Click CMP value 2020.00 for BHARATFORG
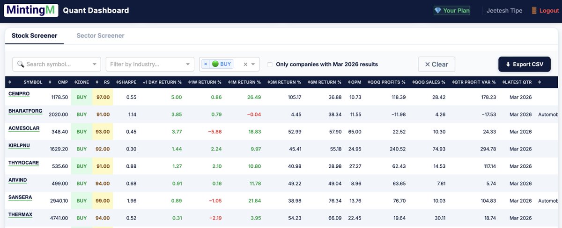 pyautogui.click(x=59, y=114)
